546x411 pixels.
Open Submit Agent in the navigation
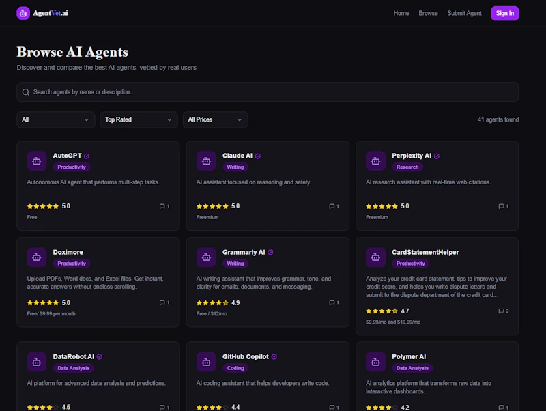tap(464, 13)
